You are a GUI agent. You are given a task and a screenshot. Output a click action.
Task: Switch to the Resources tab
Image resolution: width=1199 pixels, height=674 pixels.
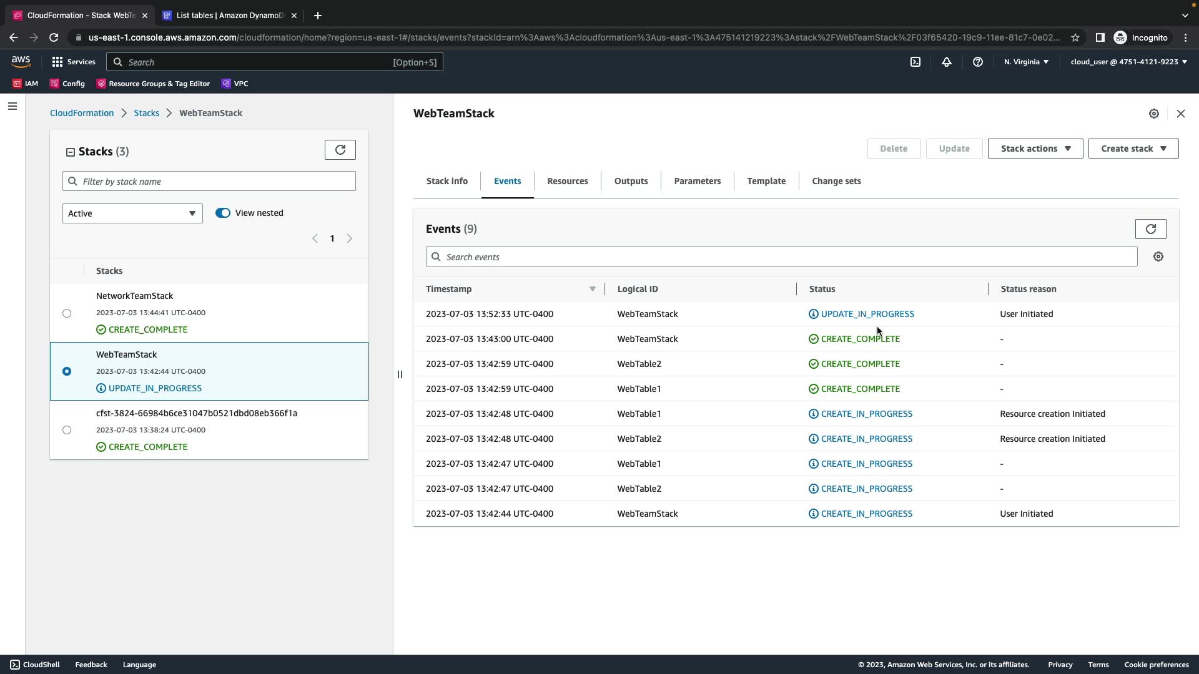[567, 181]
